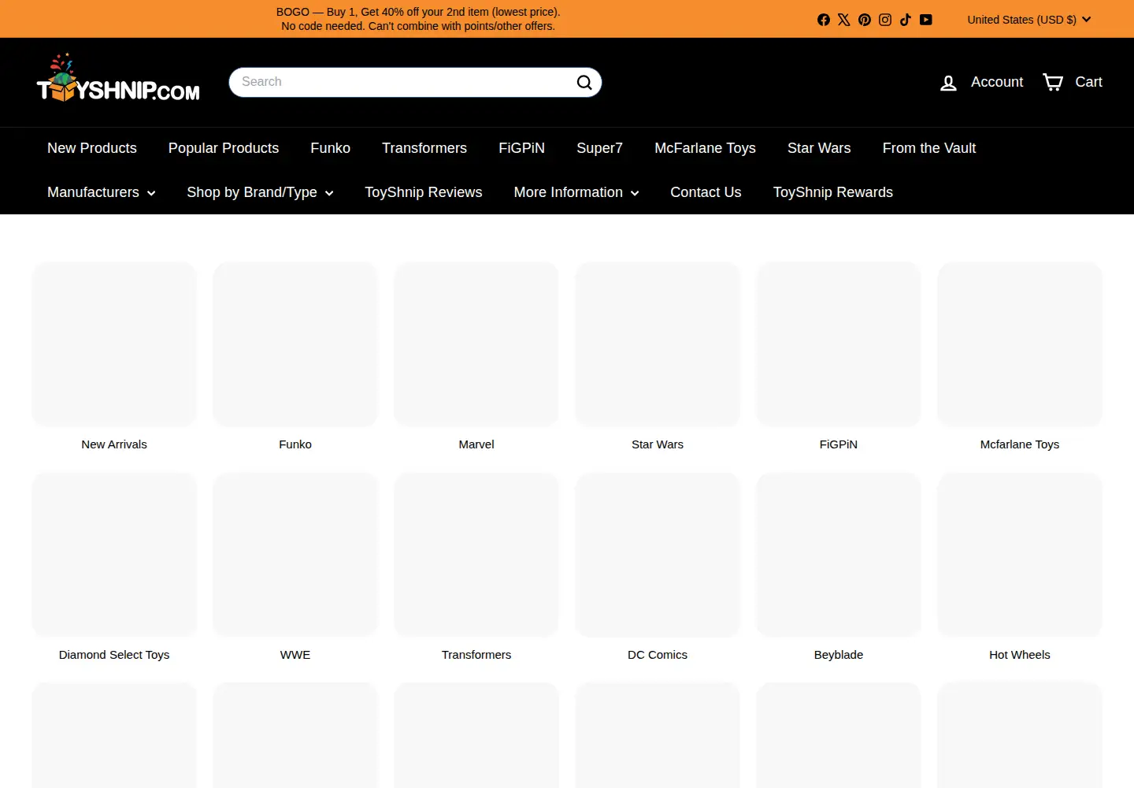Open the Super7 menu item
The height and width of the screenshot is (788, 1134).
[x=599, y=148]
